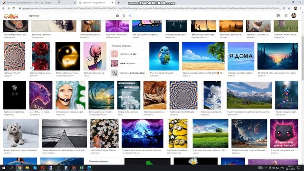Image resolution: width=304 pixels, height=171 pixels.
Task: Open the Calculator taskbar icon
Action: point(66,168)
